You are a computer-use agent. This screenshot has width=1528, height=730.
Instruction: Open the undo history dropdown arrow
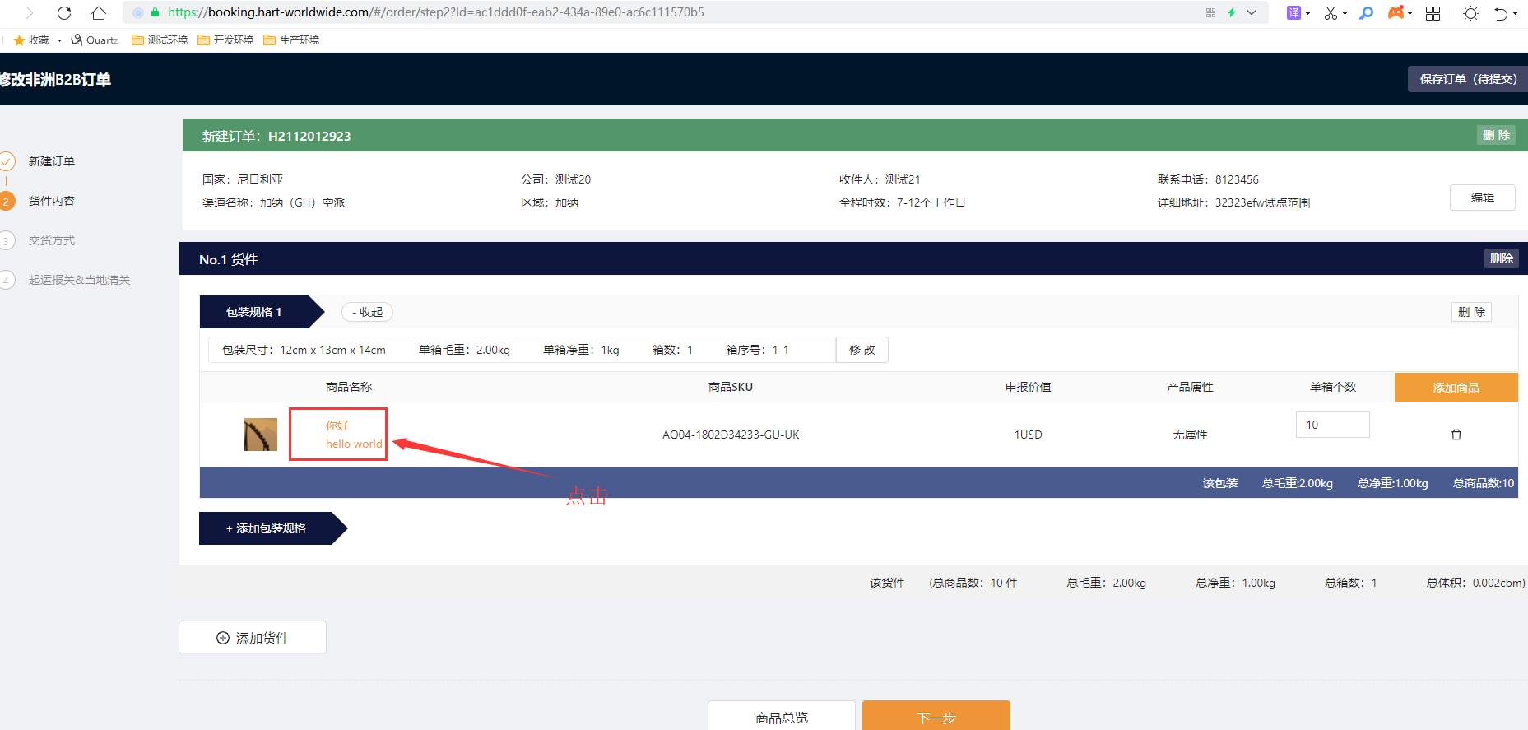pos(1515,14)
